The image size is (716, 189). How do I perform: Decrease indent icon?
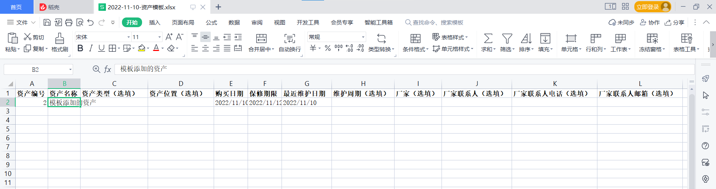pyautogui.click(x=227, y=37)
